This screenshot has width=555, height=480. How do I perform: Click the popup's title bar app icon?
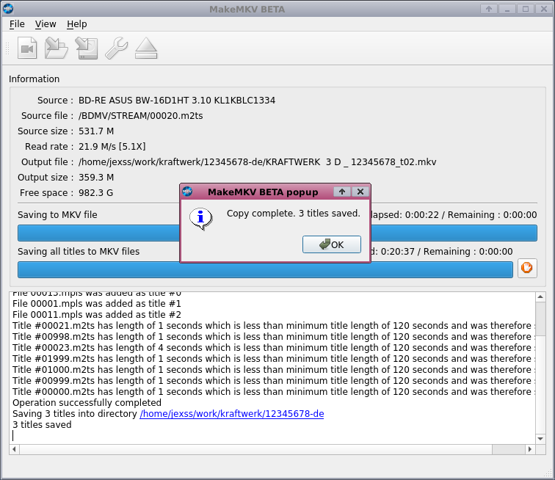click(188, 192)
